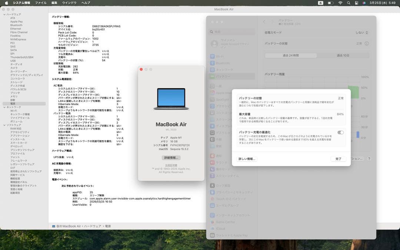The height and width of the screenshot is (250, 400).
Task: Click the help question mark in Battery settings
Action: click(369, 159)
